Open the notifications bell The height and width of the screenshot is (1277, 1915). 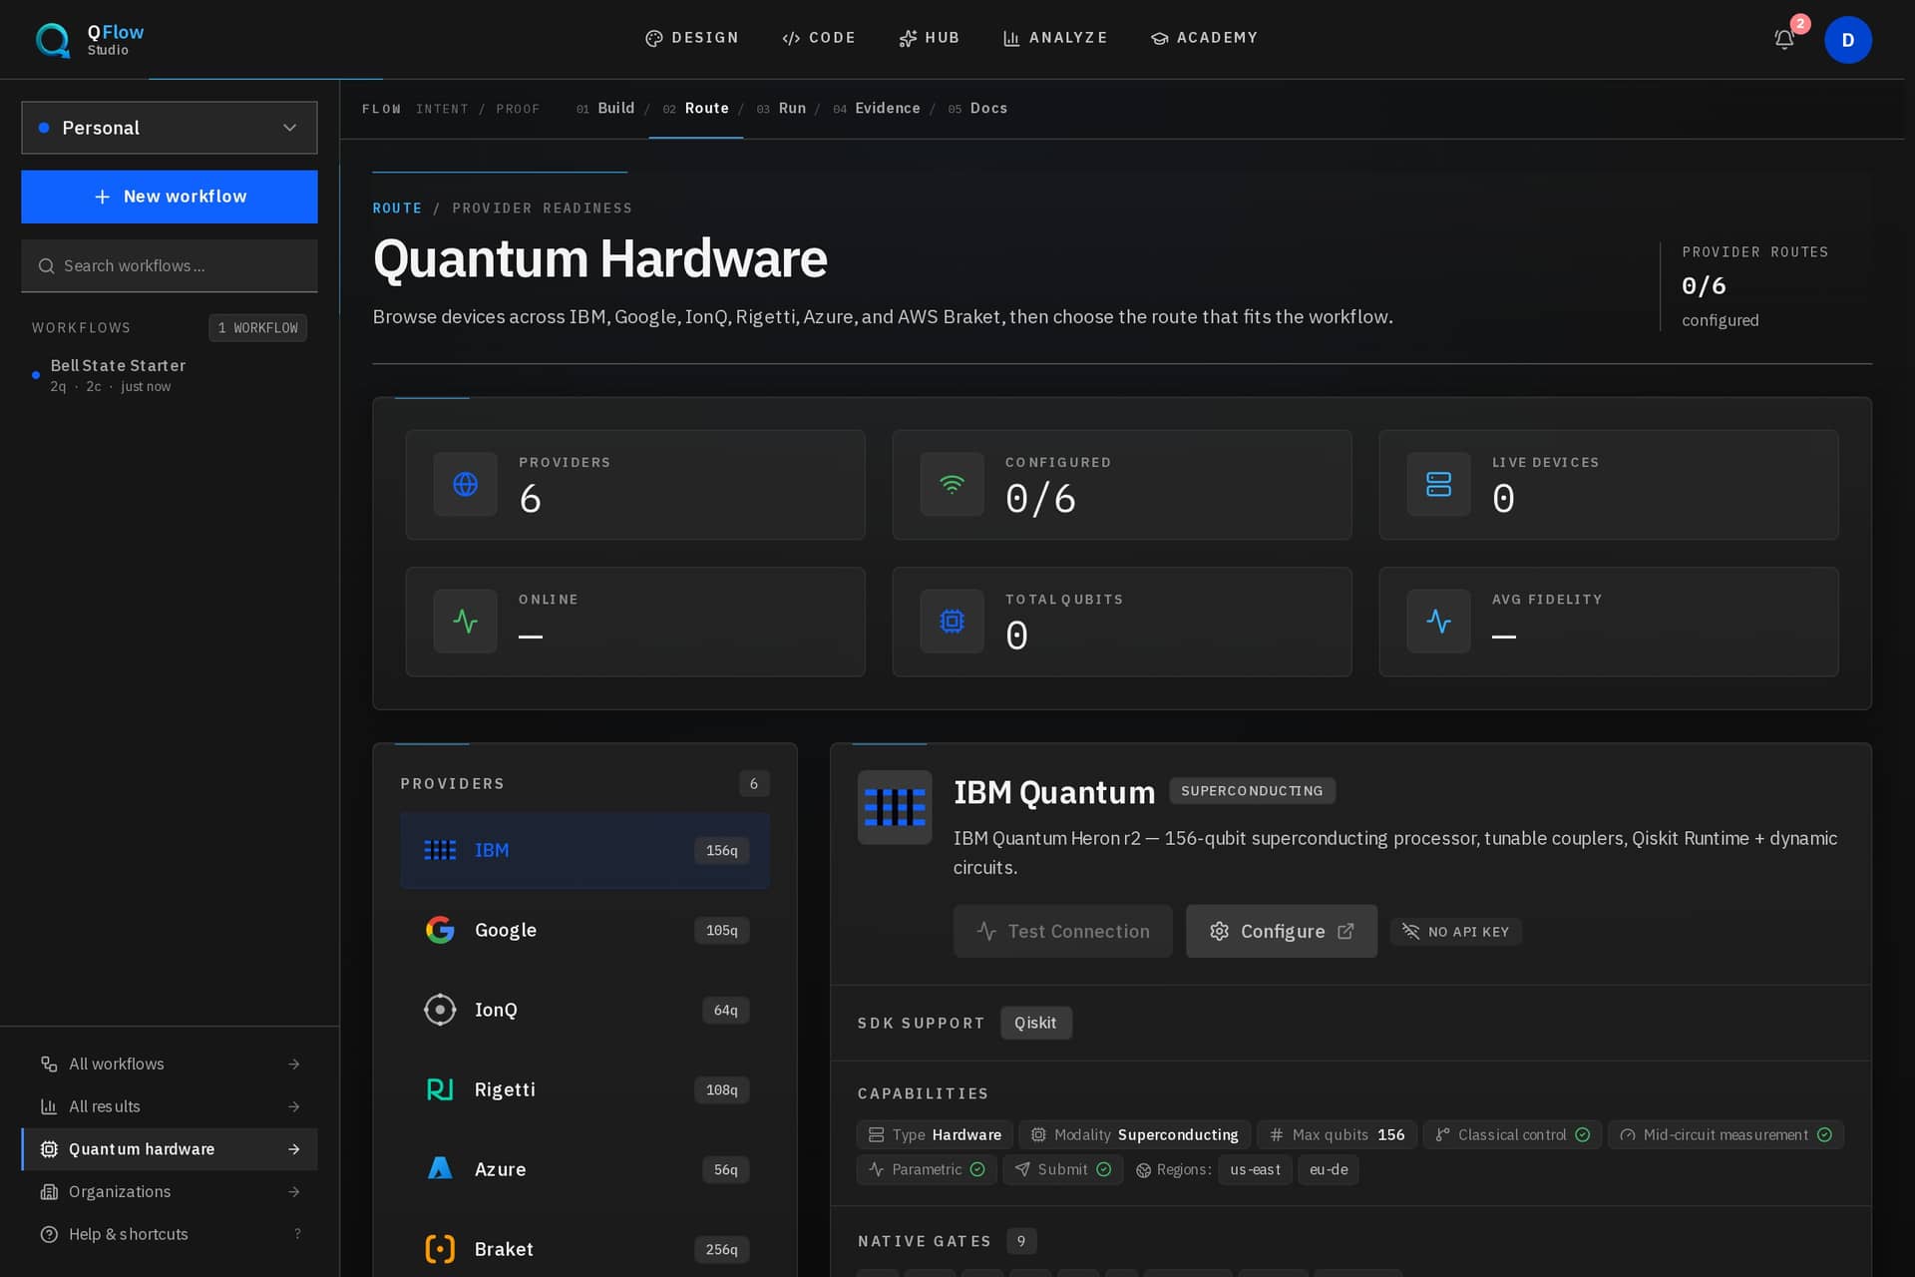pos(1784,39)
